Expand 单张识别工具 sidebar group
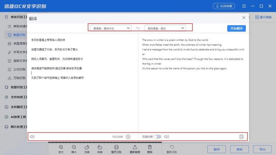This screenshot has height=155, width=276. 16,17
